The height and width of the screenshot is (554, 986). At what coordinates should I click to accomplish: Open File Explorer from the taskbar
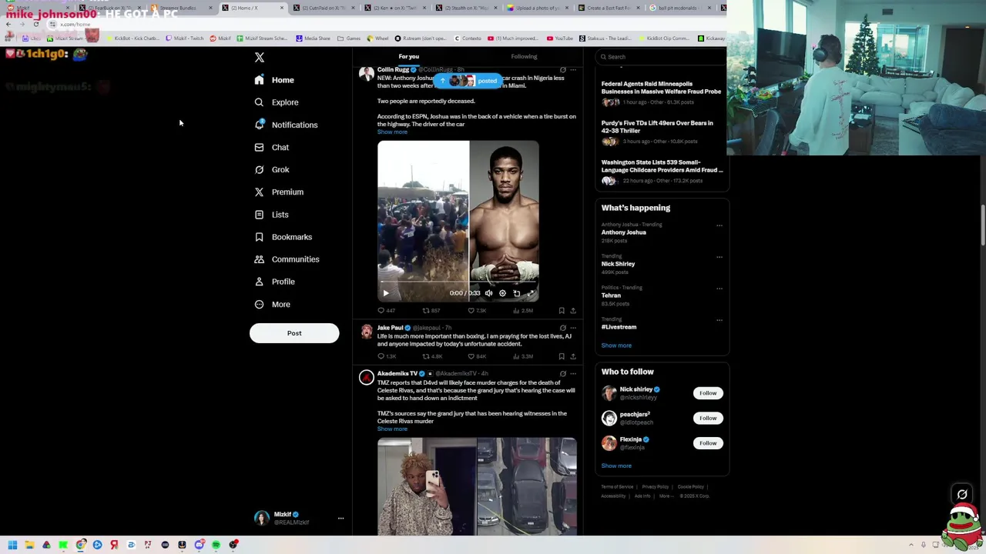pos(29,545)
